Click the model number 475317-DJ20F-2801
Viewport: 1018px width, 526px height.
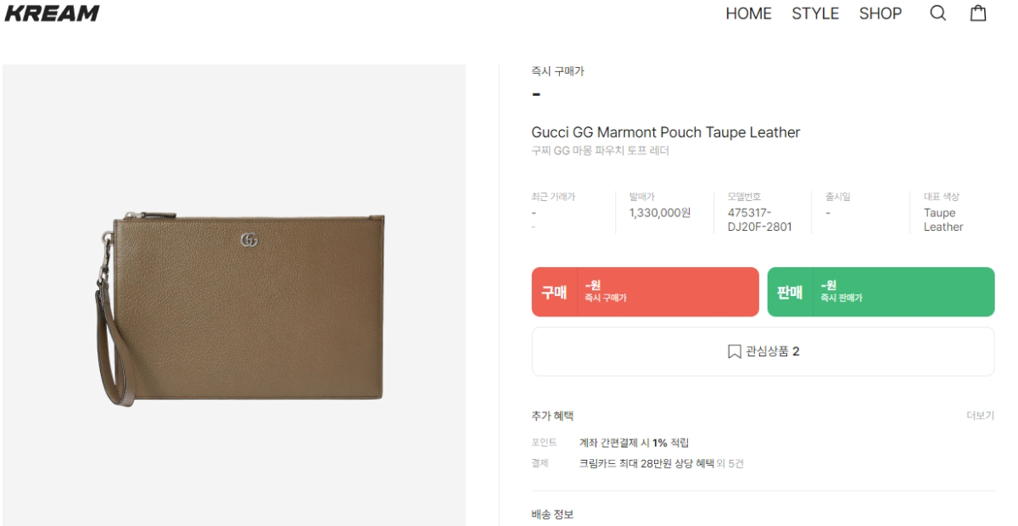[759, 220]
